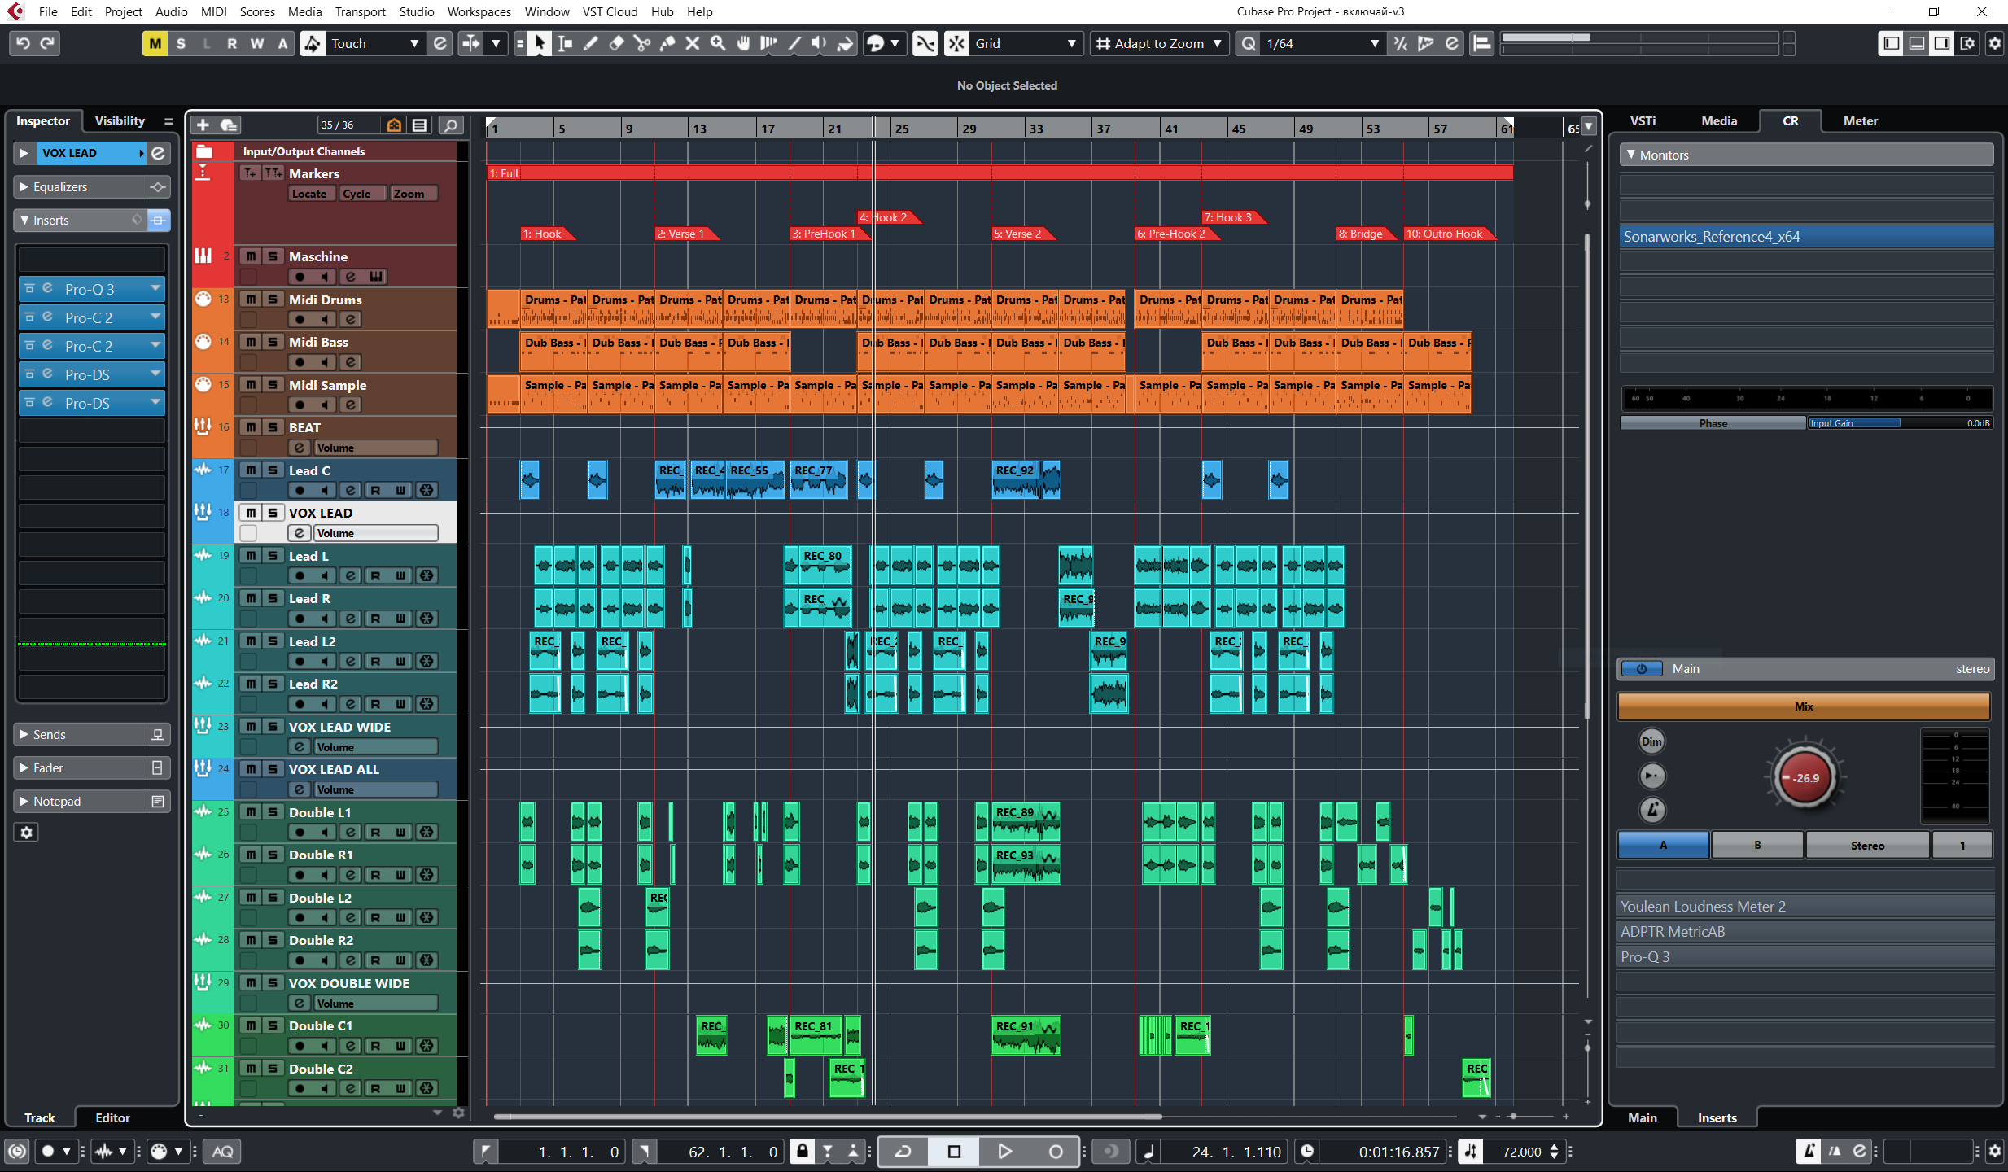Open the Transport menu
Screen dimensions: 2008x1172
(x=360, y=11)
